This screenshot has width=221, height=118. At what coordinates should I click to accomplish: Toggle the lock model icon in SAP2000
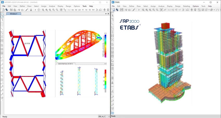[x=31, y=10]
